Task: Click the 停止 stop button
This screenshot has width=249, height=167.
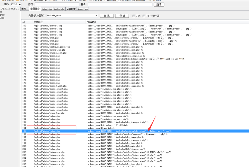Action: click(x=122, y=16)
